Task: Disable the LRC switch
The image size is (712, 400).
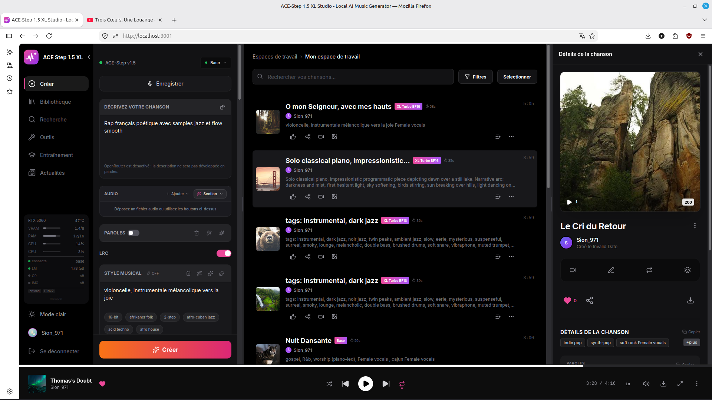Action: [x=224, y=253]
